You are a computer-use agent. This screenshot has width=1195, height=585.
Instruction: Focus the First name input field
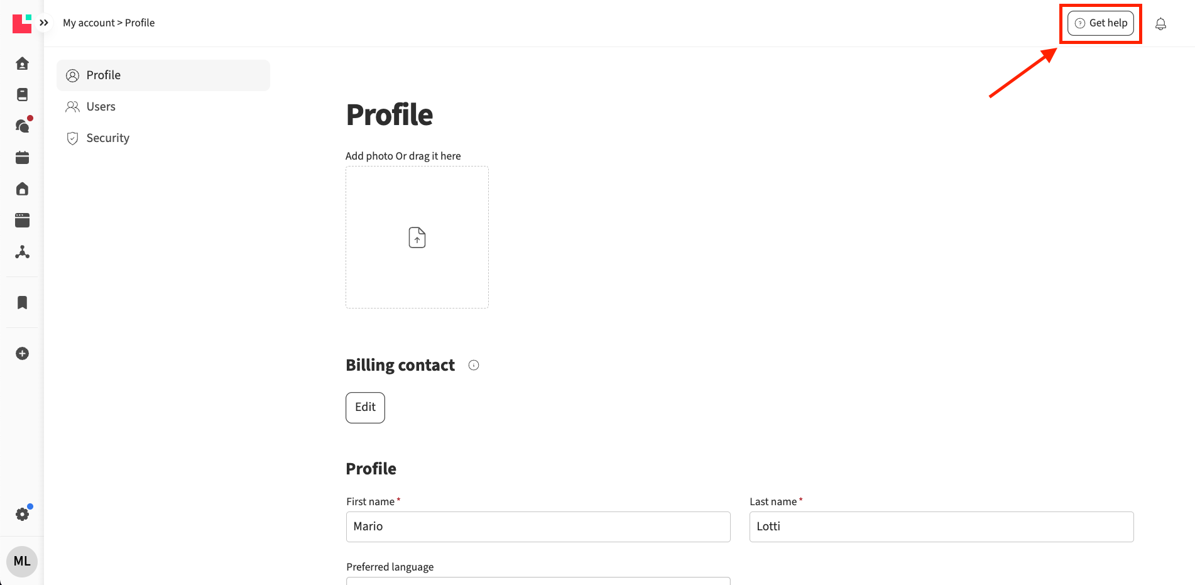pyautogui.click(x=538, y=527)
